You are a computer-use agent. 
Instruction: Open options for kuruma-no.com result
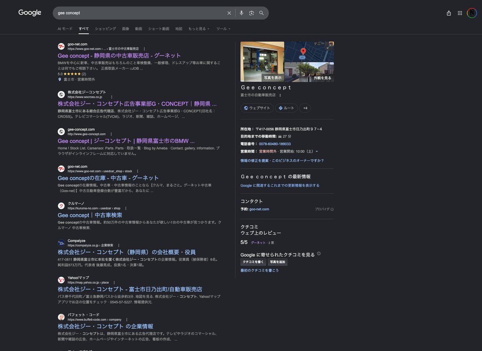point(126,208)
